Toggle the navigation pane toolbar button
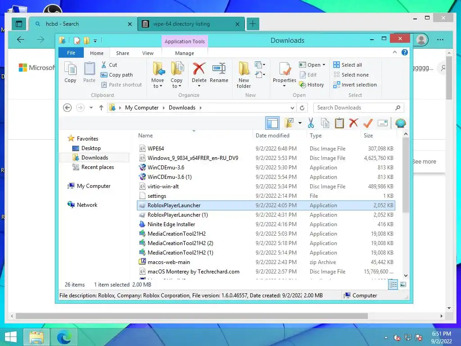461x346 pixels. (x=272, y=123)
